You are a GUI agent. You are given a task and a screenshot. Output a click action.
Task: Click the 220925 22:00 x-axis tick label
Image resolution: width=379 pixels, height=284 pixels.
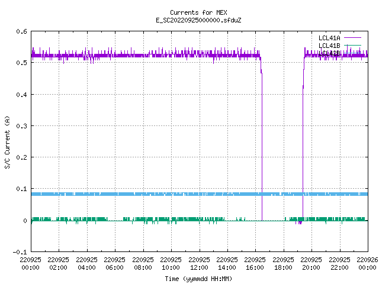point(339,264)
